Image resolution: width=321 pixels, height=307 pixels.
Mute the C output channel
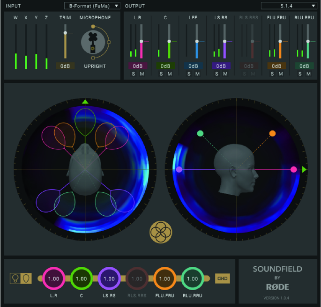[170, 74]
